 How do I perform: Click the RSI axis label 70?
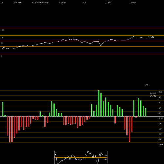click(2, 38)
